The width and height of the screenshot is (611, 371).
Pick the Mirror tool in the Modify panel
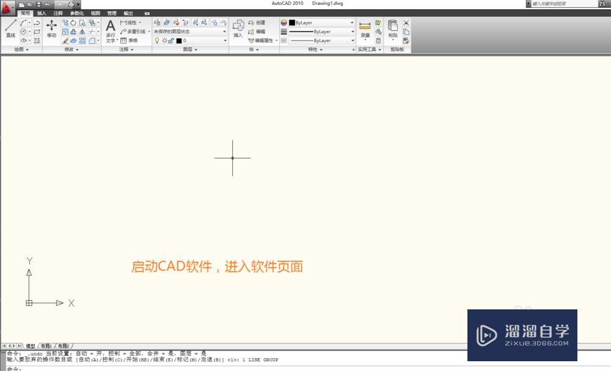82,32
